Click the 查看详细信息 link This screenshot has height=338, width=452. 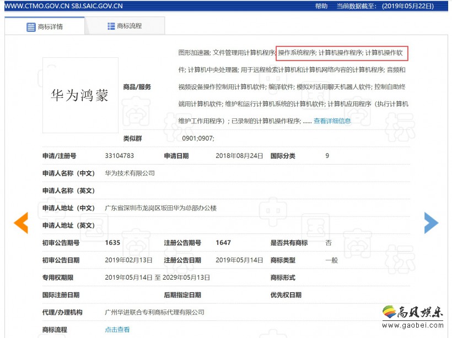click(x=332, y=121)
